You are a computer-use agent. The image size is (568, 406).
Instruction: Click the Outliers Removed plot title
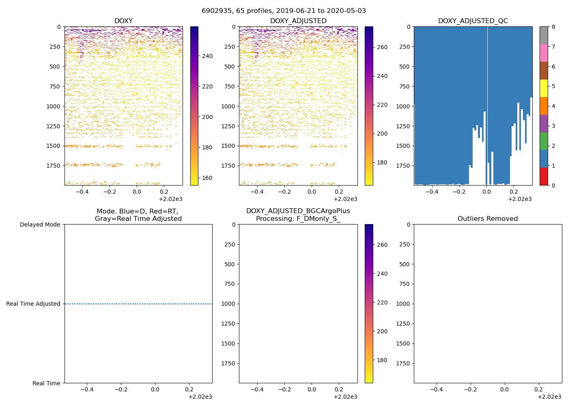(x=488, y=219)
